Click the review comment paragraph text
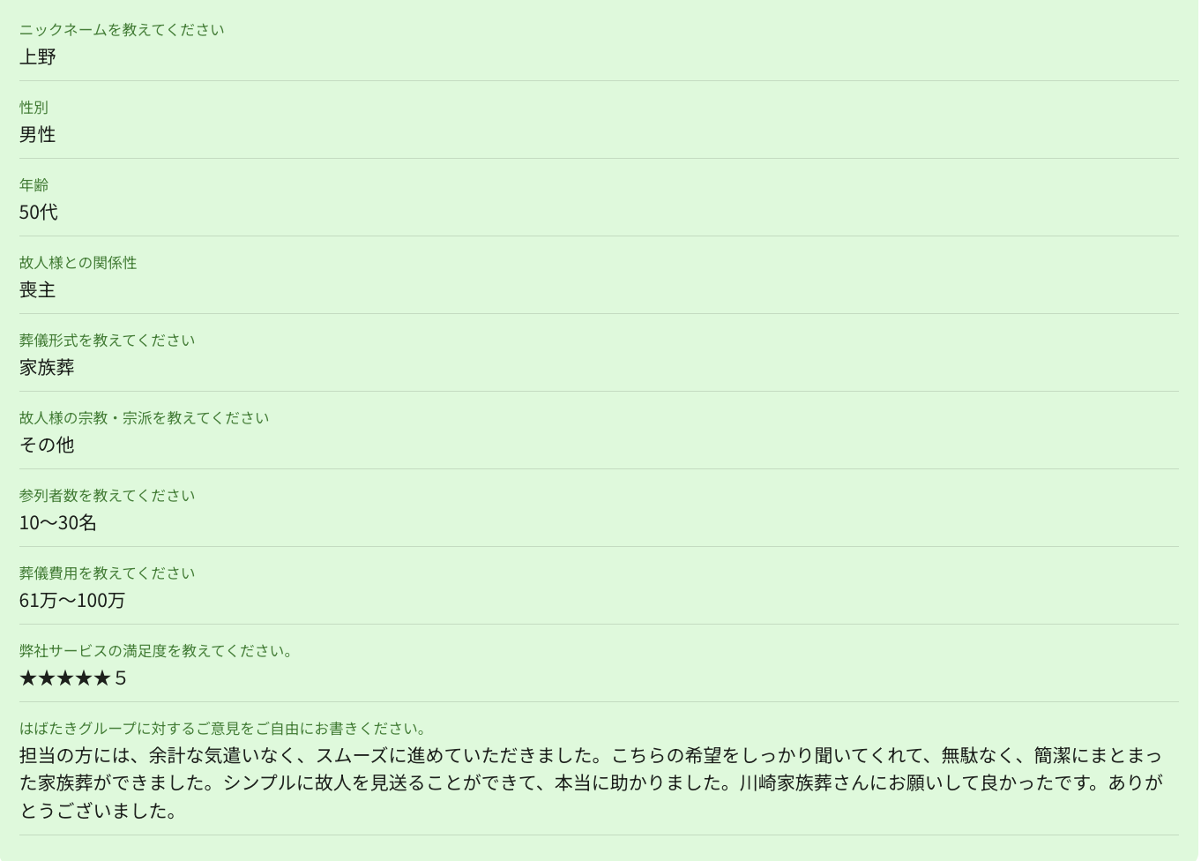This screenshot has height=861, width=1201. coord(591,783)
